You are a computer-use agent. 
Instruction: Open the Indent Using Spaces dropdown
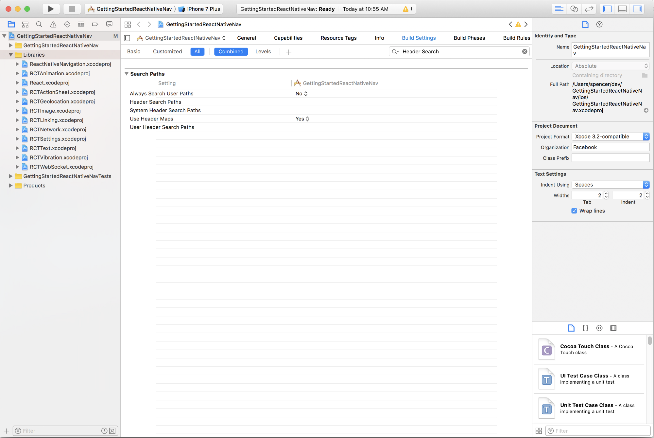click(x=610, y=185)
